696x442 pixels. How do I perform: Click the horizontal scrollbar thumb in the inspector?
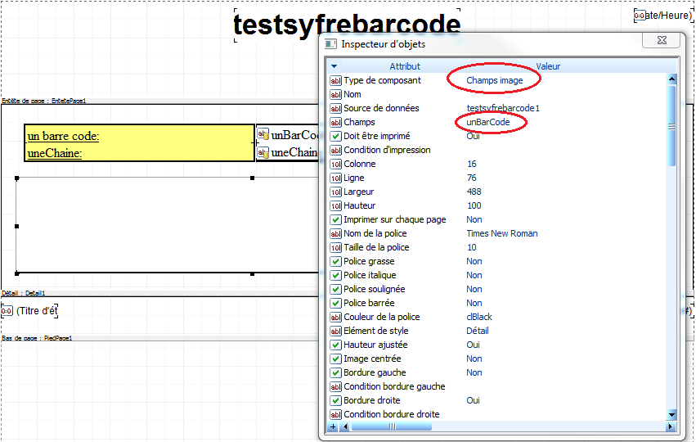(x=391, y=426)
